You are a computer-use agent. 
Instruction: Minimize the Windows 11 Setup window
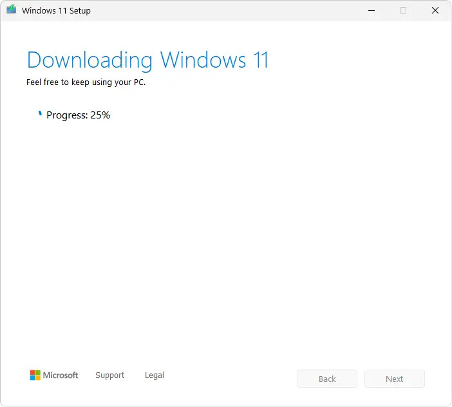point(372,11)
